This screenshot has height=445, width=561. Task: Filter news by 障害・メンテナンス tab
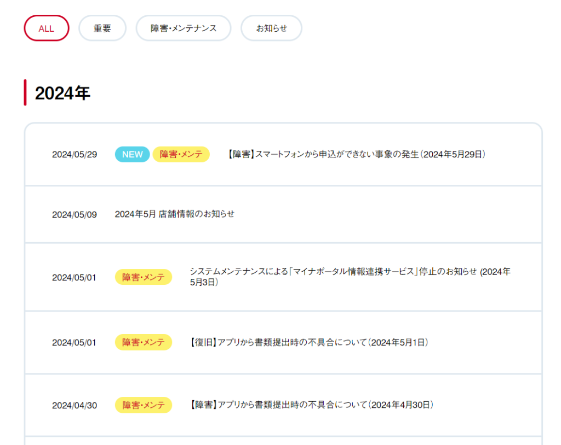point(184,28)
